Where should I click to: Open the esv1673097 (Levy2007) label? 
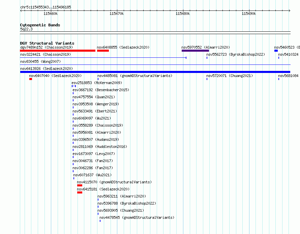pos(94,154)
